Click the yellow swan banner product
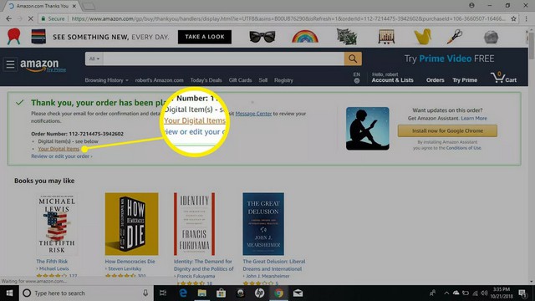 (x=422, y=37)
